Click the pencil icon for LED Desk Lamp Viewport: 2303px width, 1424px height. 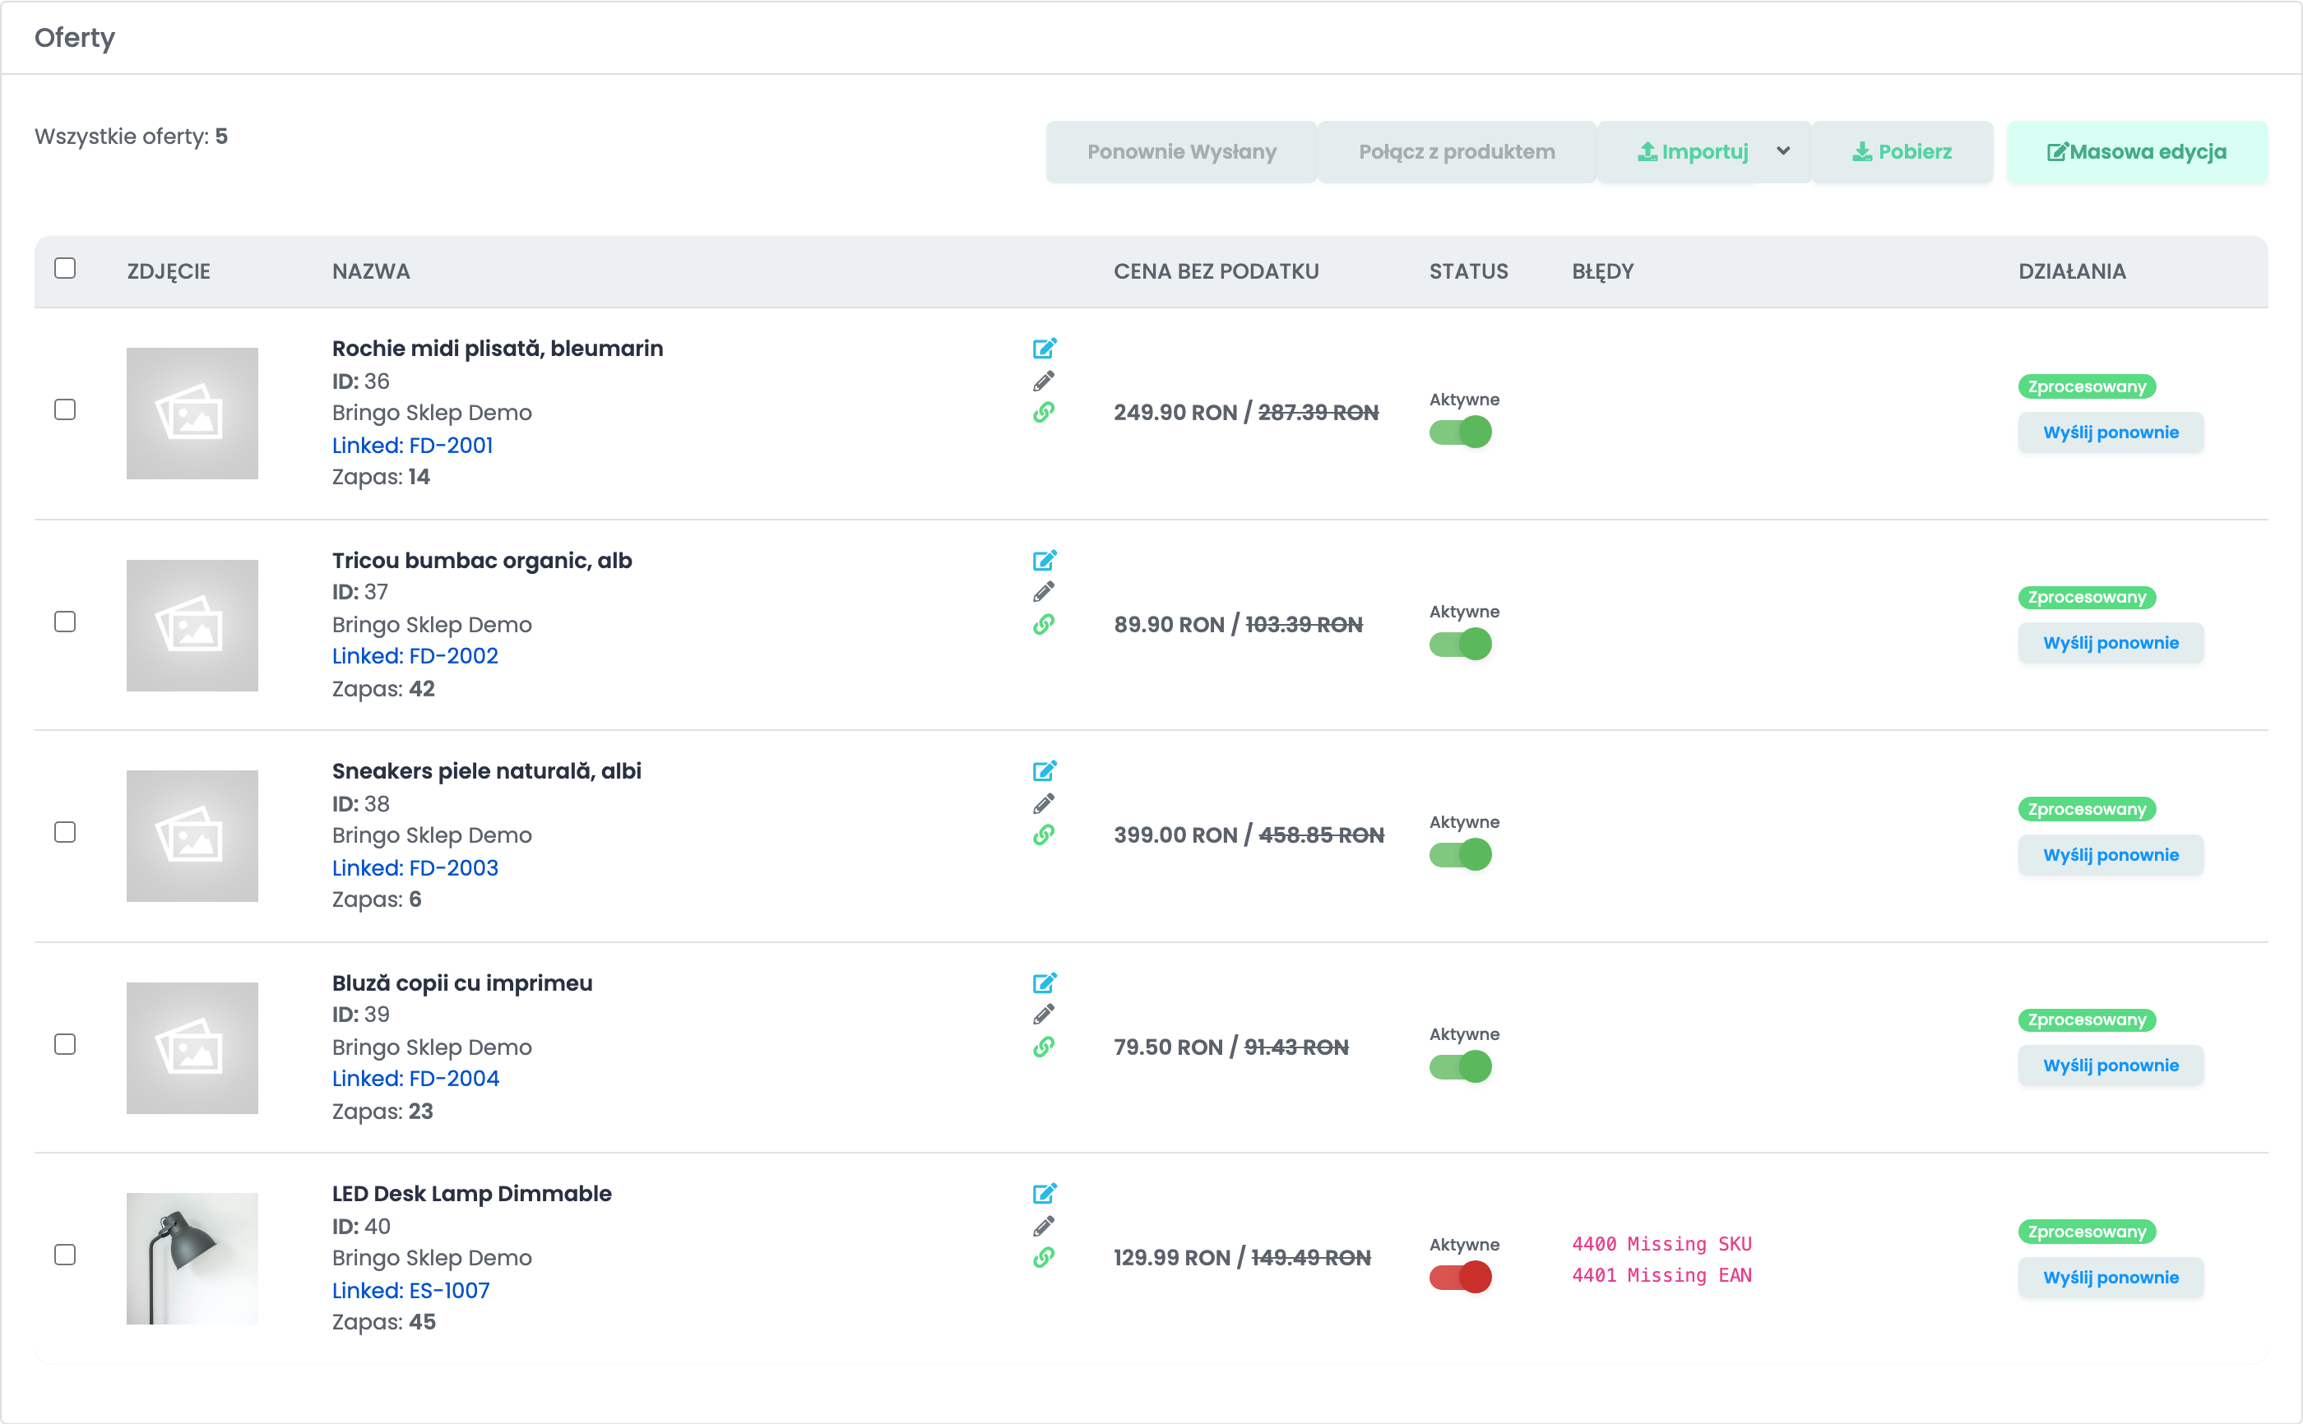1044,1226
